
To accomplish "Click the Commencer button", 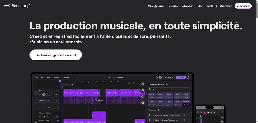I will pos(243,6).
